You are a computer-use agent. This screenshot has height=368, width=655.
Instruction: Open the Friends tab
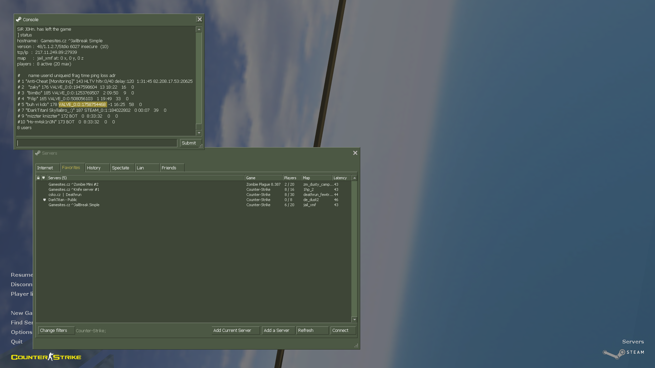point(172,168)
